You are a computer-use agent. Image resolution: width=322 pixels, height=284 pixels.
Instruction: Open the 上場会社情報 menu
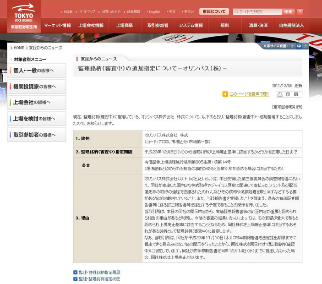tap(91, 25)
